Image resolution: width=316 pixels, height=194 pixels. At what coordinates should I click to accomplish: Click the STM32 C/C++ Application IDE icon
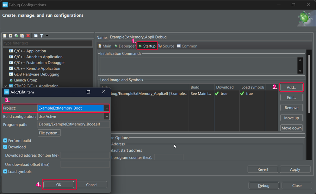pos(11,86)
